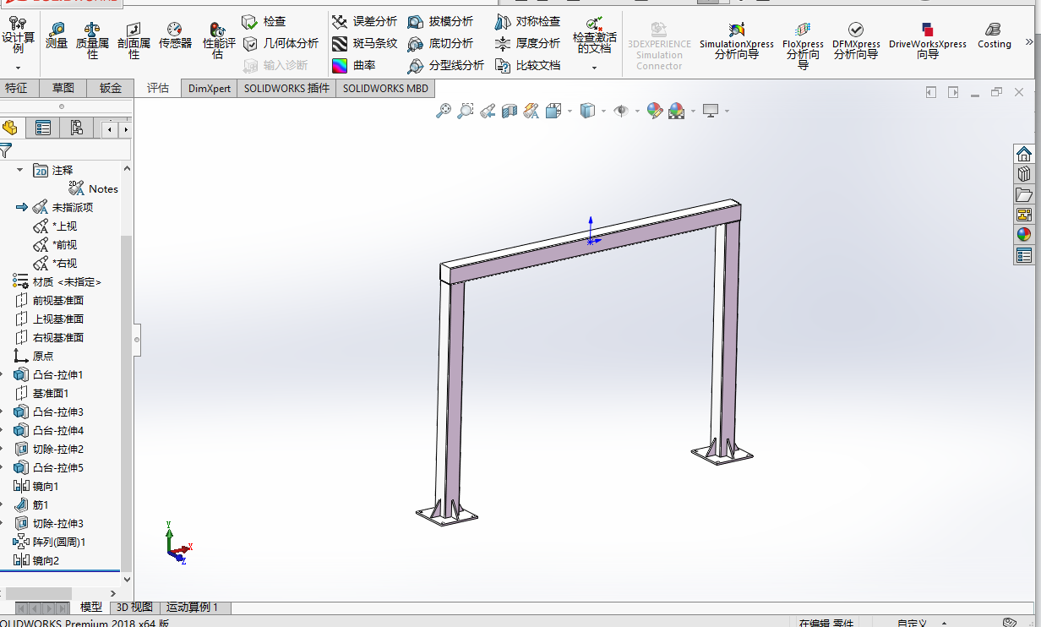Open 剖面属性 section properties
This screenshot has width=1041, height=627.
(x=134, y=40)
